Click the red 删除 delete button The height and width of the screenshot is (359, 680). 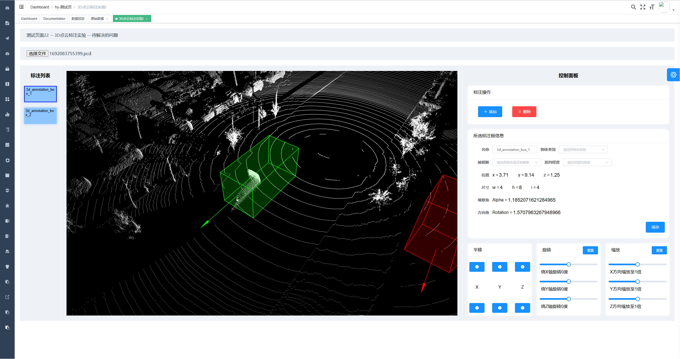pos(524,112)
